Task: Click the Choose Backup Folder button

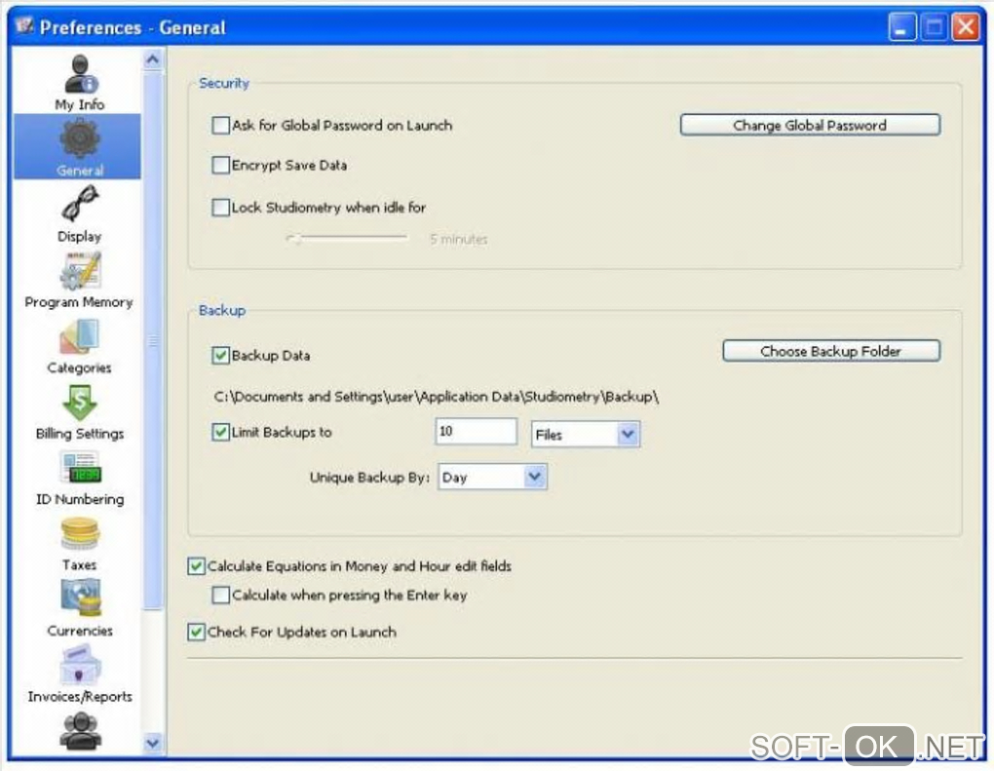Action: point(831,351)
